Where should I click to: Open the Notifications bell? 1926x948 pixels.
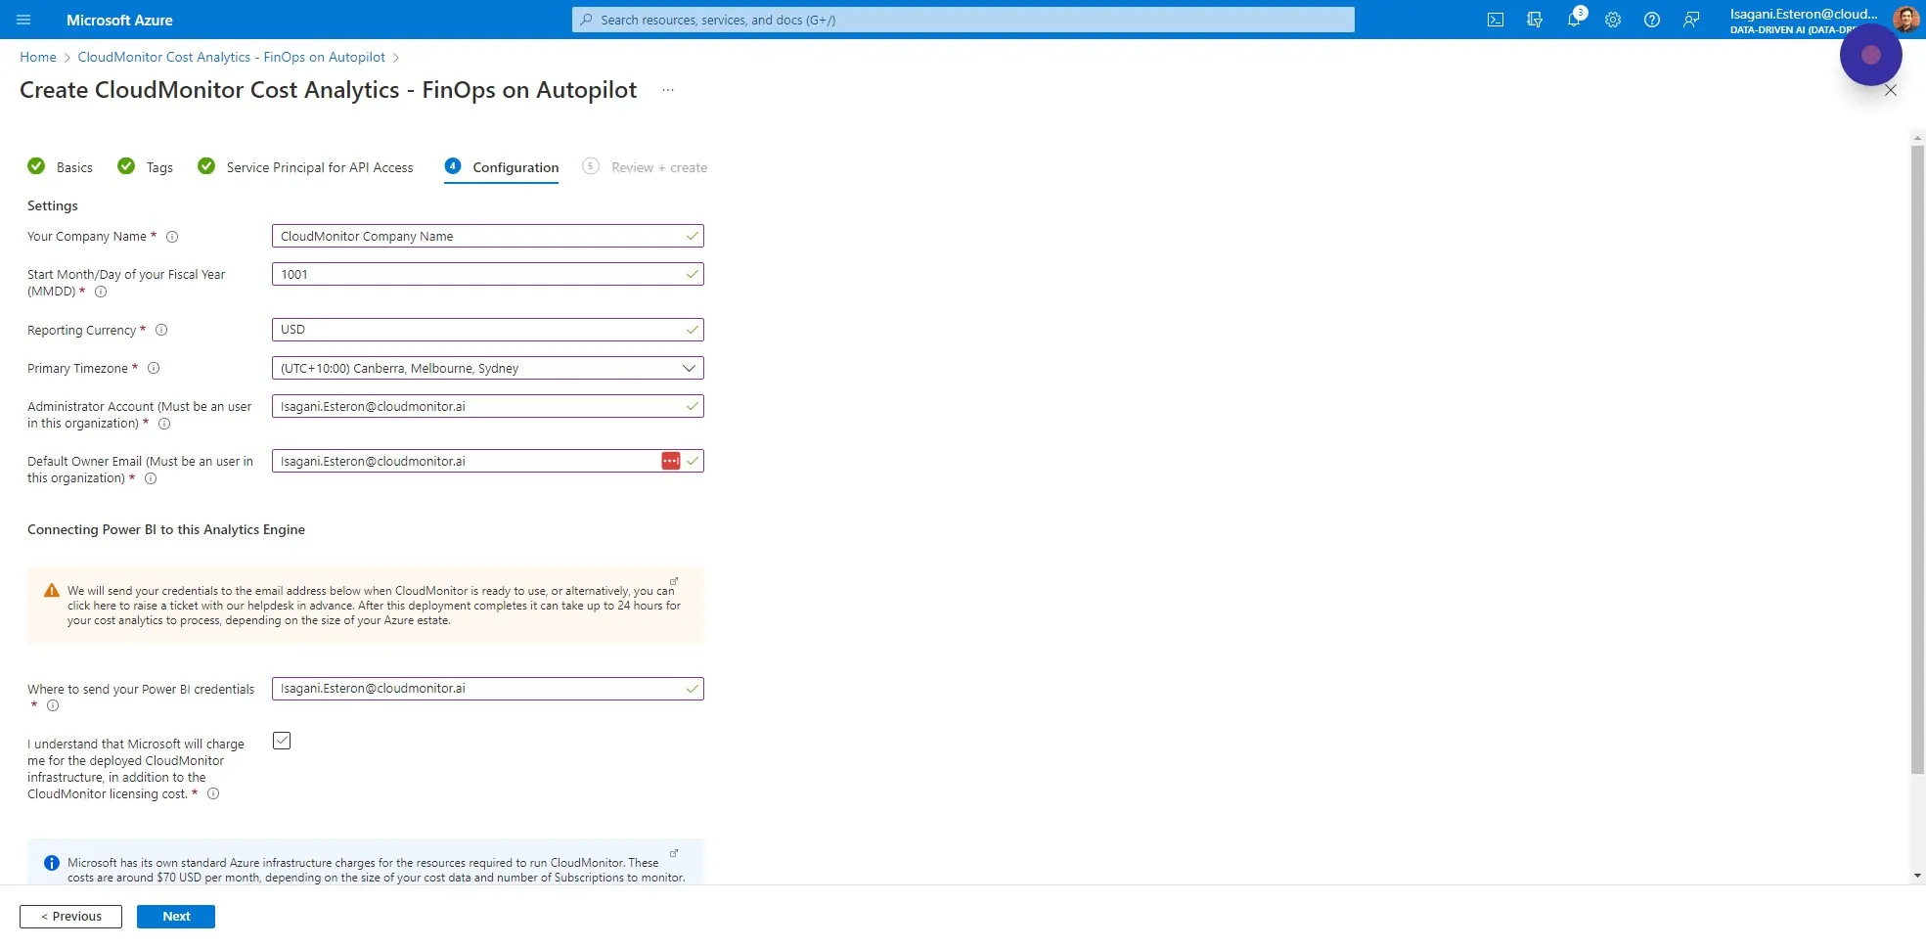click(x=1574, y=20)
